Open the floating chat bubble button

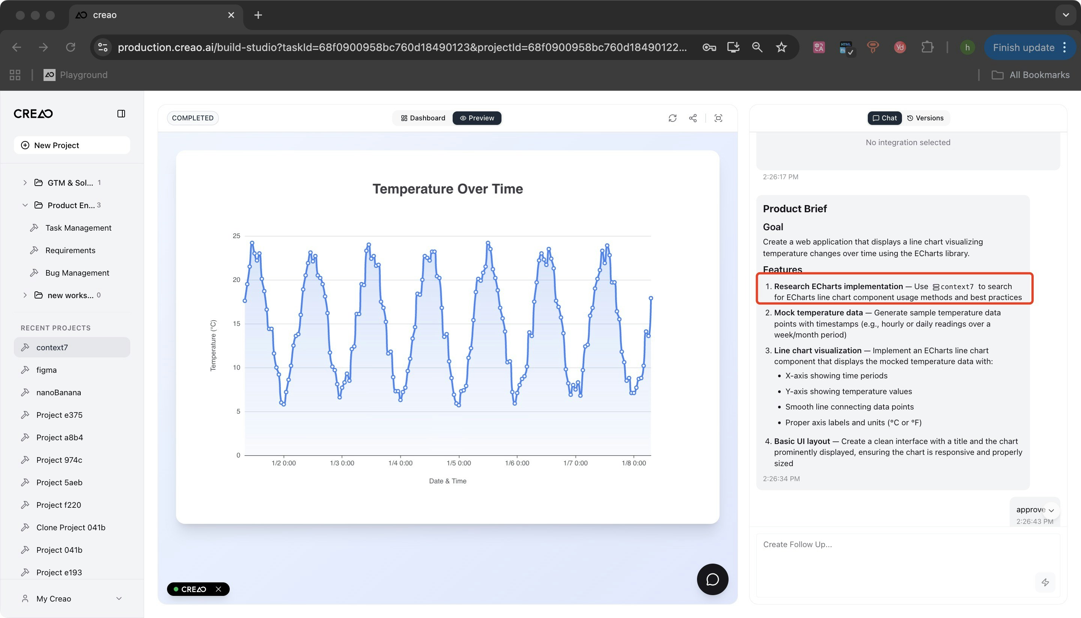(x=712, y=579)
